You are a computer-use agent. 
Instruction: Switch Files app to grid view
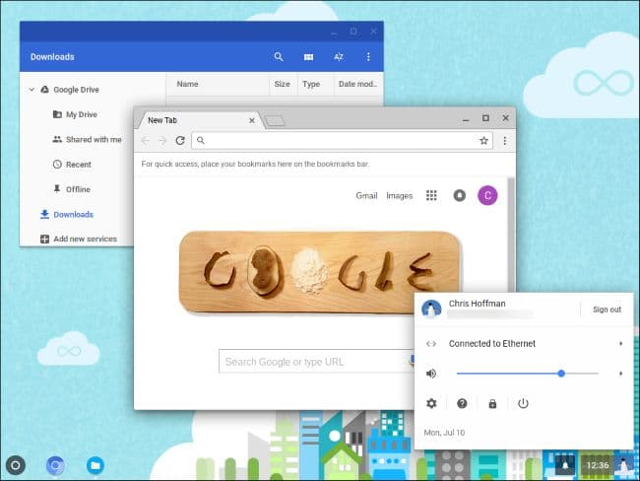(308, 57)
